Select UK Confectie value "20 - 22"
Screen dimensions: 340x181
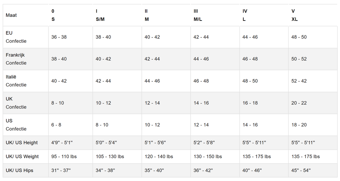click(299, 103)
